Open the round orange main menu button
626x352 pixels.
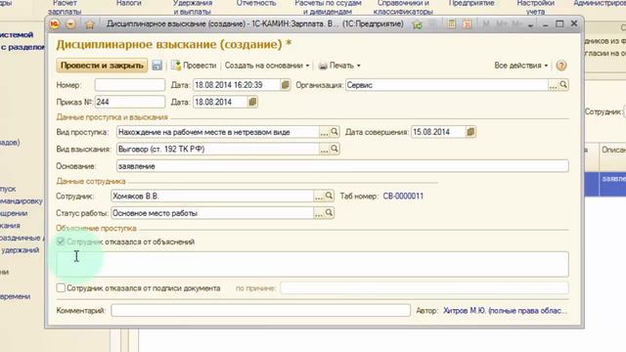(x=70, y=24)
